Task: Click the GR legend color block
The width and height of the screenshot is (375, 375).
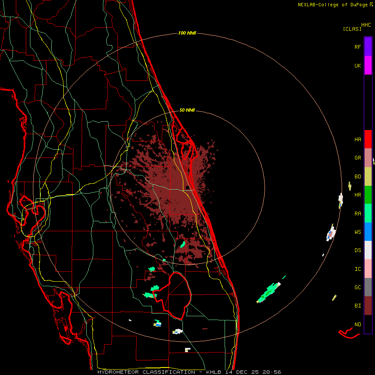Action: pos(368,158)
